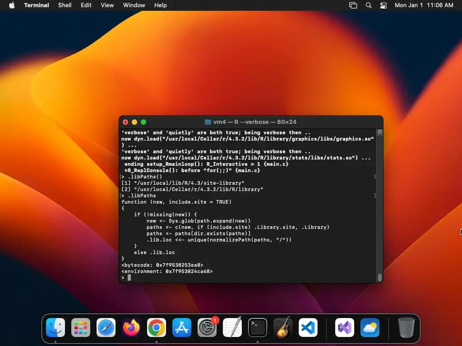Open TextEdit from the Dock
The width and height of the screenshot is (462, 346).
click(x=232, y=328)
